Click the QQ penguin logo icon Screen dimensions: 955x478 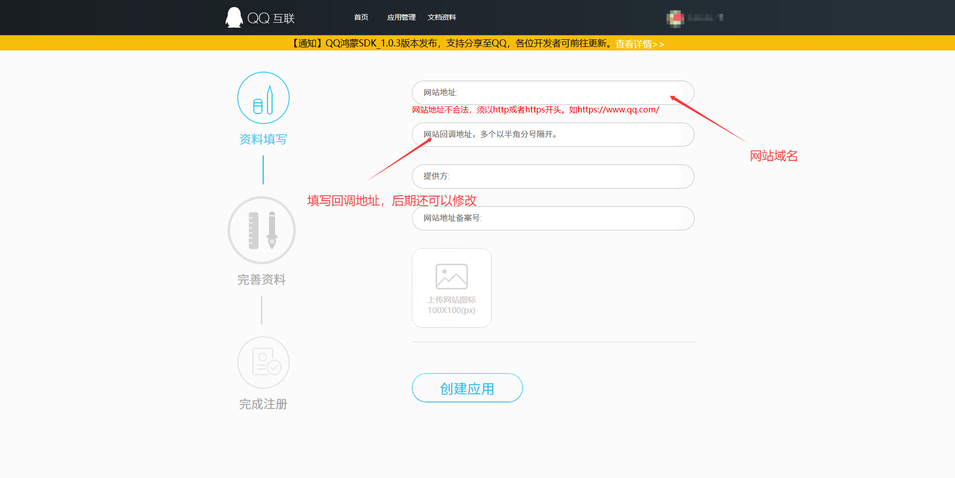coord(234,18)
